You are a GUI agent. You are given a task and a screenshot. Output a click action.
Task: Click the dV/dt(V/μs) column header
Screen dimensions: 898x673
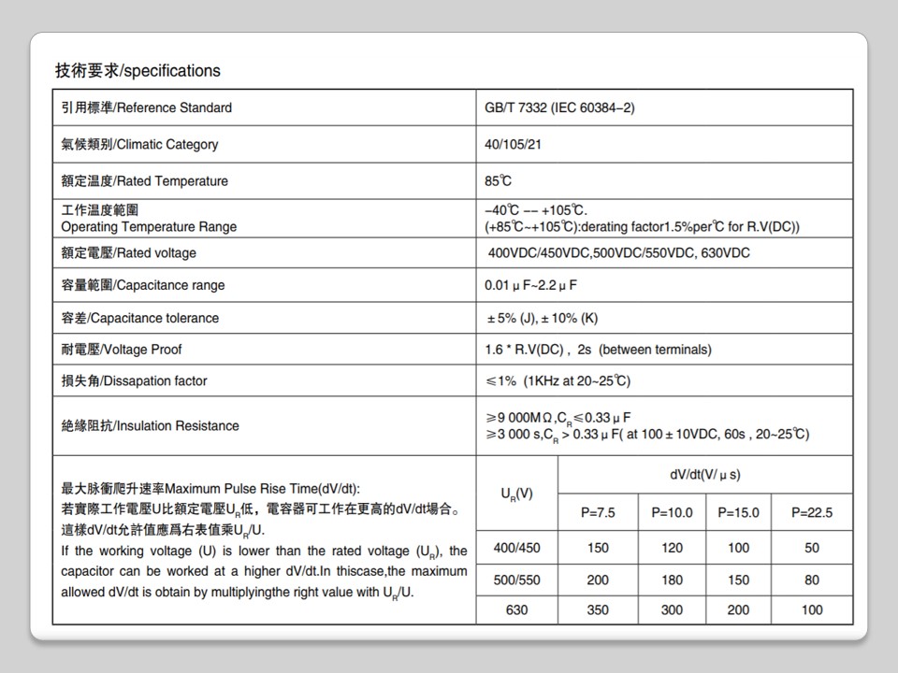click(x=704, y=475)
